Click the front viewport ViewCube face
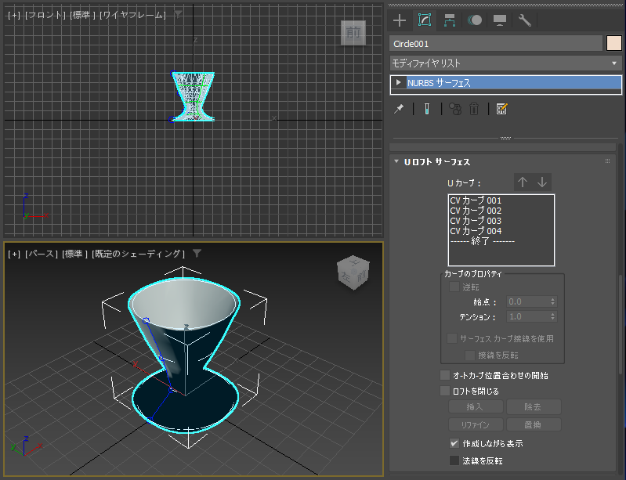 point(353,33)
